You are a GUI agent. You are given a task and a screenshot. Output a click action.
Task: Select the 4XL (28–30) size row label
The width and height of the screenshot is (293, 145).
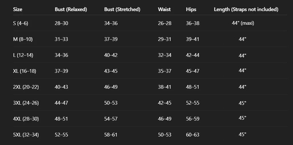(26, 119)
